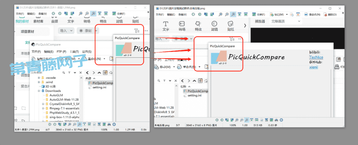Image resolution: width=358 pixels, height=145 pixels.
Task: Click 全屏(F) fullscreen in the right window
Action: (x=259, y=14)
